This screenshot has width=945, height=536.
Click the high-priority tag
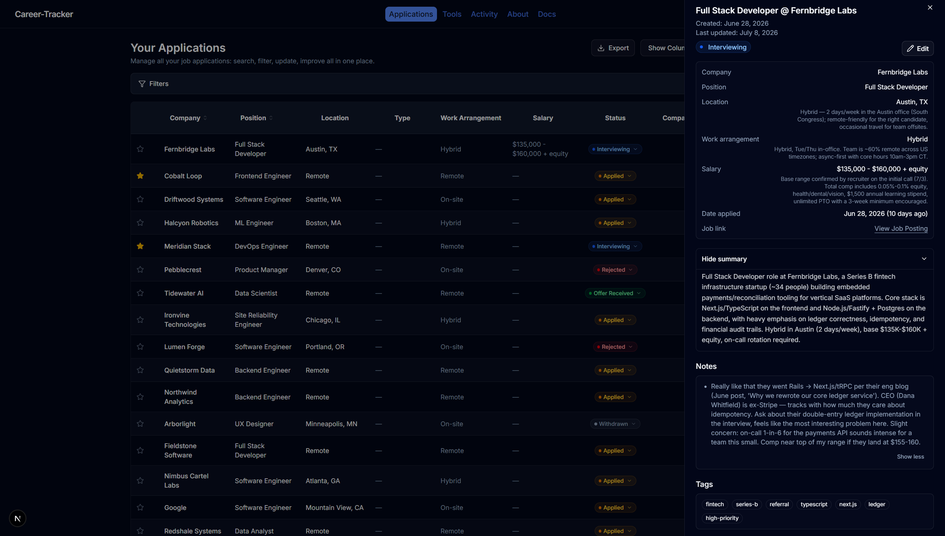(x=722, y=518)
